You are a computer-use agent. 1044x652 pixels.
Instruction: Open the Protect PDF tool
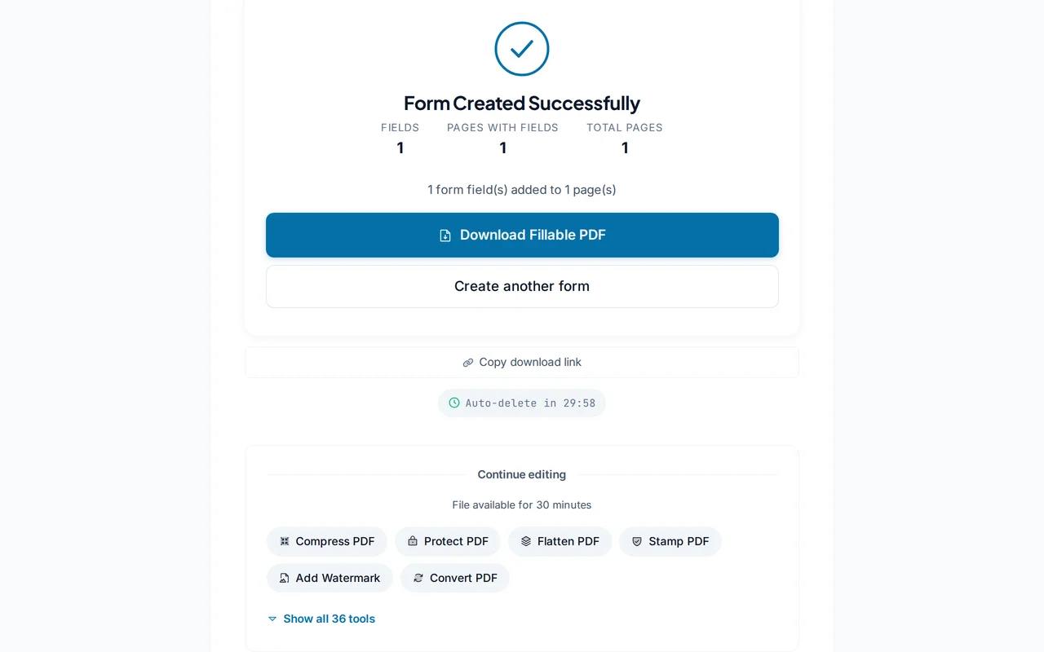pos(447,541)
